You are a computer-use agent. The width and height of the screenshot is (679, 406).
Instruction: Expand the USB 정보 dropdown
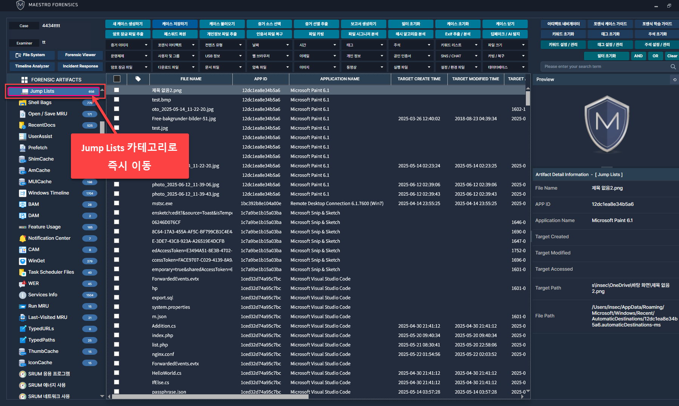coord(223,56)
